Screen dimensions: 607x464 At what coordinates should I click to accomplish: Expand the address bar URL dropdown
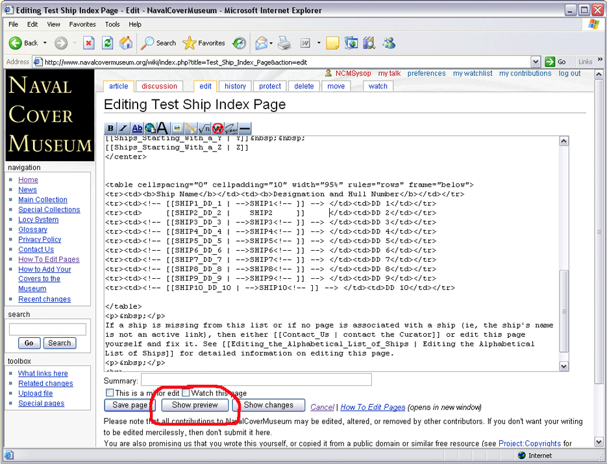pyautogui.click(x=536, y=62)
